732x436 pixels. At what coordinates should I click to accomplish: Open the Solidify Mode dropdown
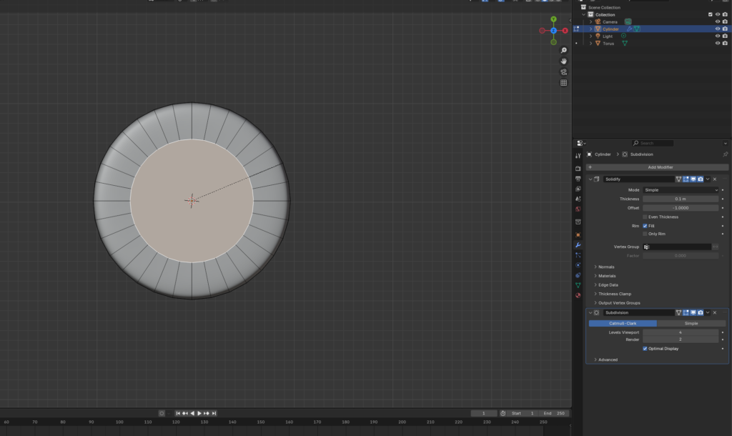[680, 190]
